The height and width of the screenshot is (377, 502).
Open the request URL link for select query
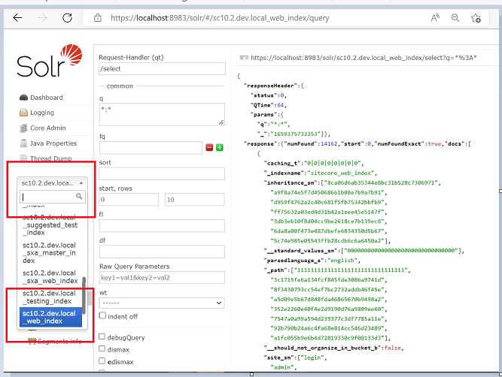tap(364, 58)
